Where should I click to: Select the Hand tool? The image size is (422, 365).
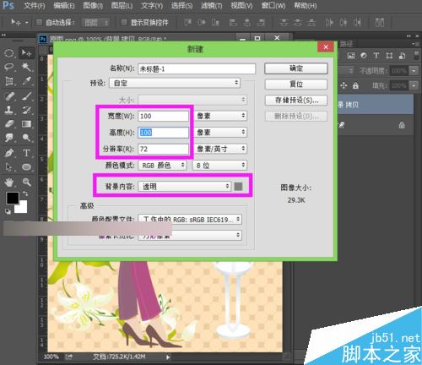click(x=9, y=182)
